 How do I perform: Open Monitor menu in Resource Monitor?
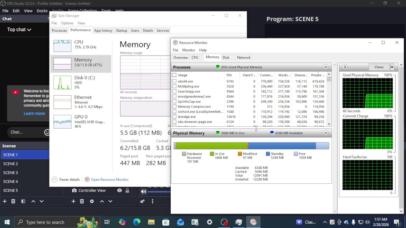pos(188,50)
